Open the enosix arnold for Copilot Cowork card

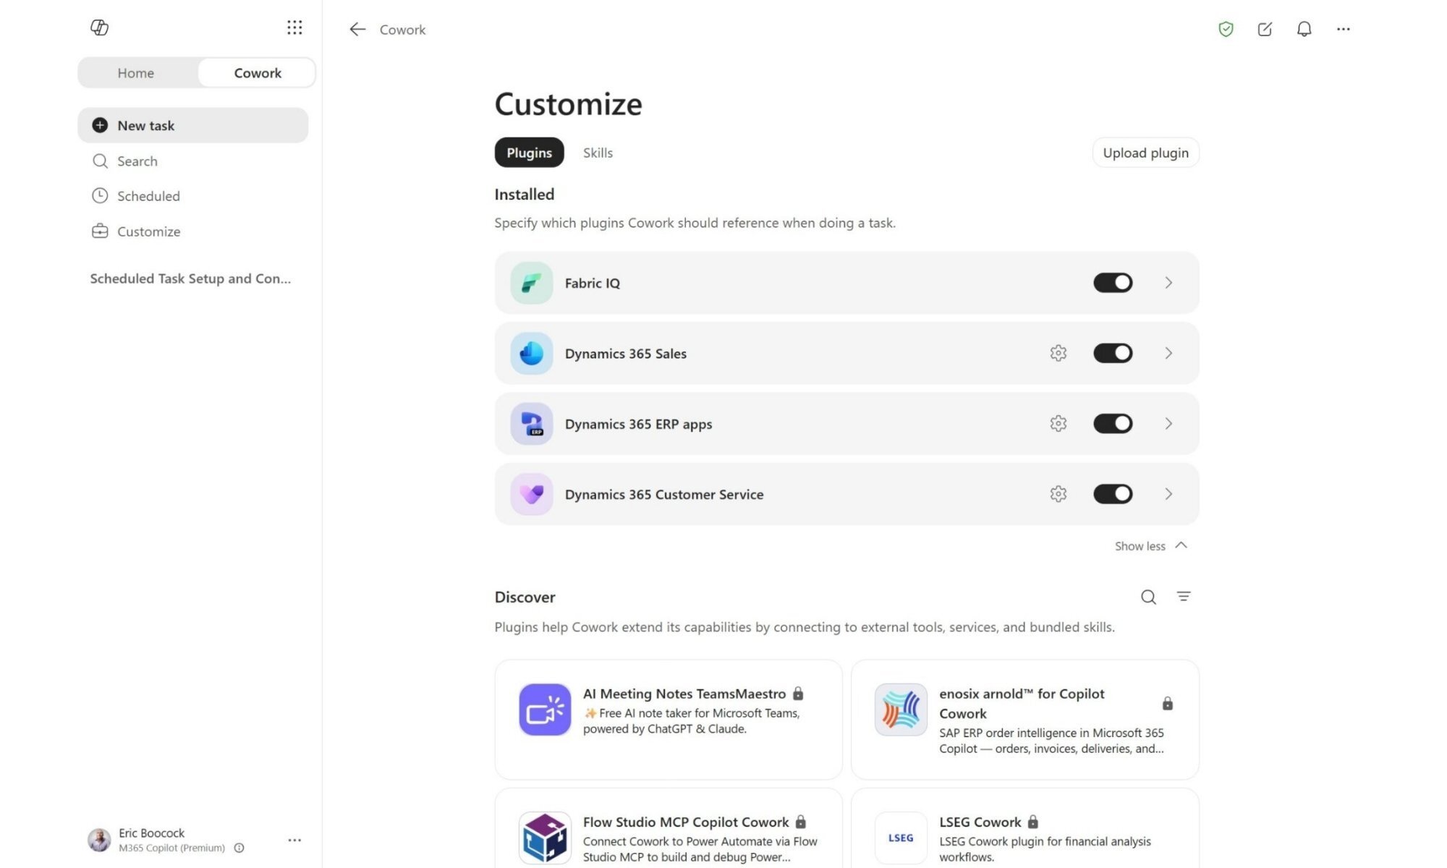coord(1024,720)
